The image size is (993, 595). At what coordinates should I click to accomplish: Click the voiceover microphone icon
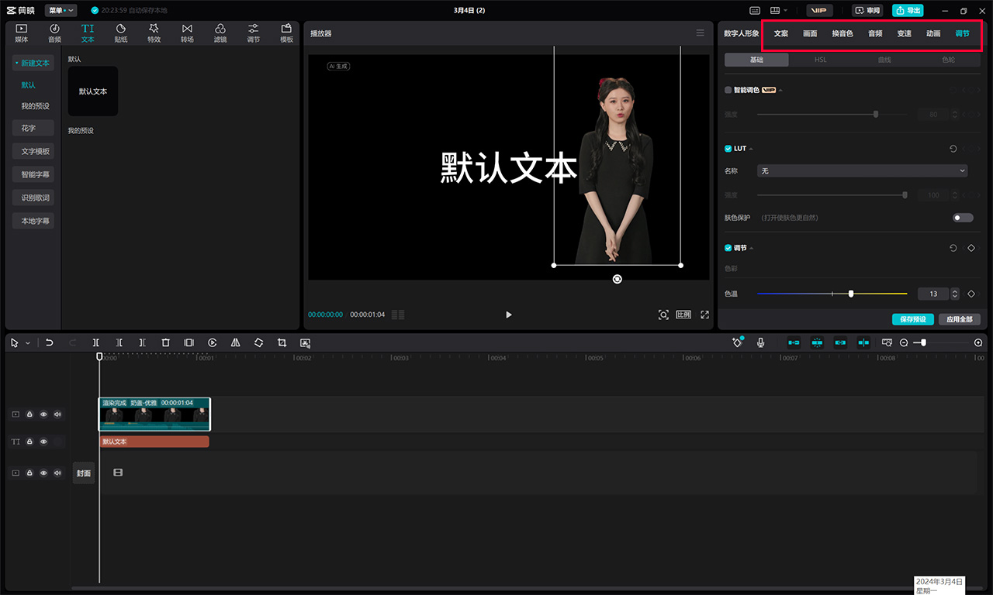(760, 342)
